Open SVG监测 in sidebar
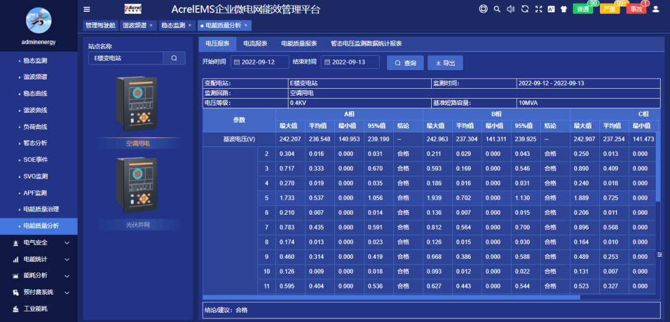The height and width of the screenshot is (322, 670). click(x=39, y=176)
